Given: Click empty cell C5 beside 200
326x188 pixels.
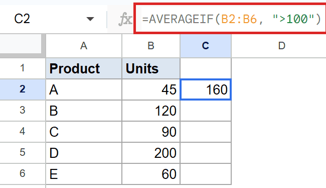Looking at the screenshot, I should tap(206, 153).
